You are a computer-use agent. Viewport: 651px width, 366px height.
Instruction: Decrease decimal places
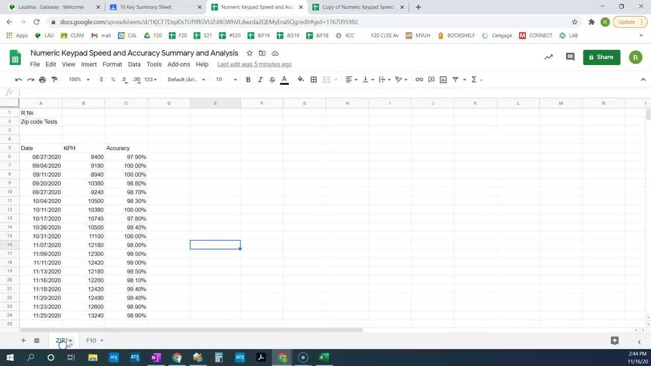tap(125, 80)
